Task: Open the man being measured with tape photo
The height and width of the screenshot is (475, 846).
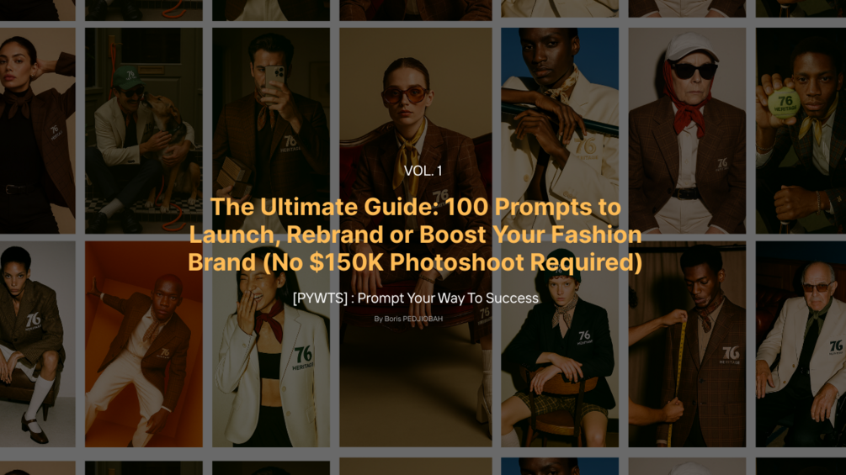Action: (x=687, y=344)
